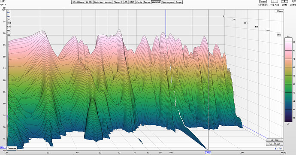Show the Clarity graph tab
The width and height of the screenshot is (296, 155).
pos(139,2)
